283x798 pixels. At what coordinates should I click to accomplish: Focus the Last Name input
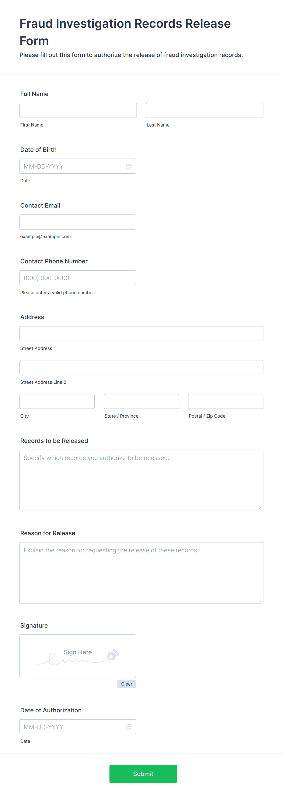click(204, 110)
